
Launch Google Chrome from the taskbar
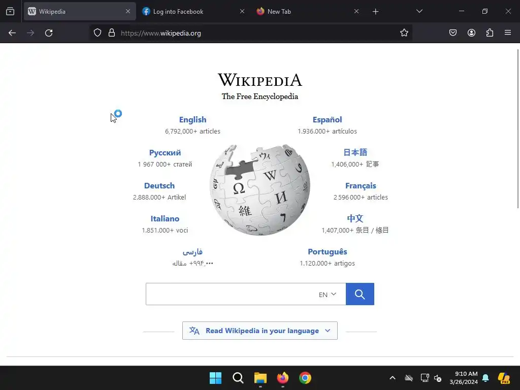[x=305, y=378]
